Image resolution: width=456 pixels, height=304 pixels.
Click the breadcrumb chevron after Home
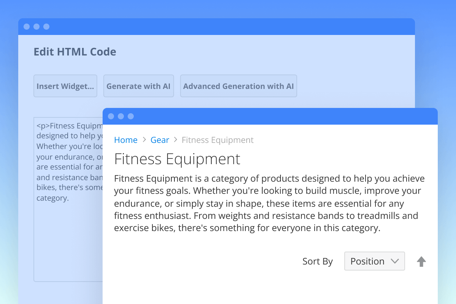[144, 140]
